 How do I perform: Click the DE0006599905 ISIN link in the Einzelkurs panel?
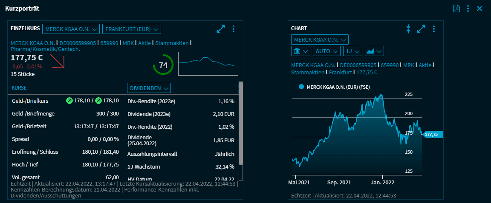tap(78, 43)
